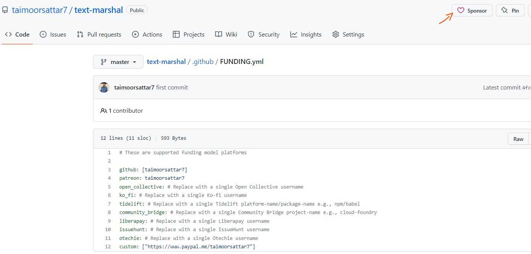Open the Actions tab

(x=147, y=35)
